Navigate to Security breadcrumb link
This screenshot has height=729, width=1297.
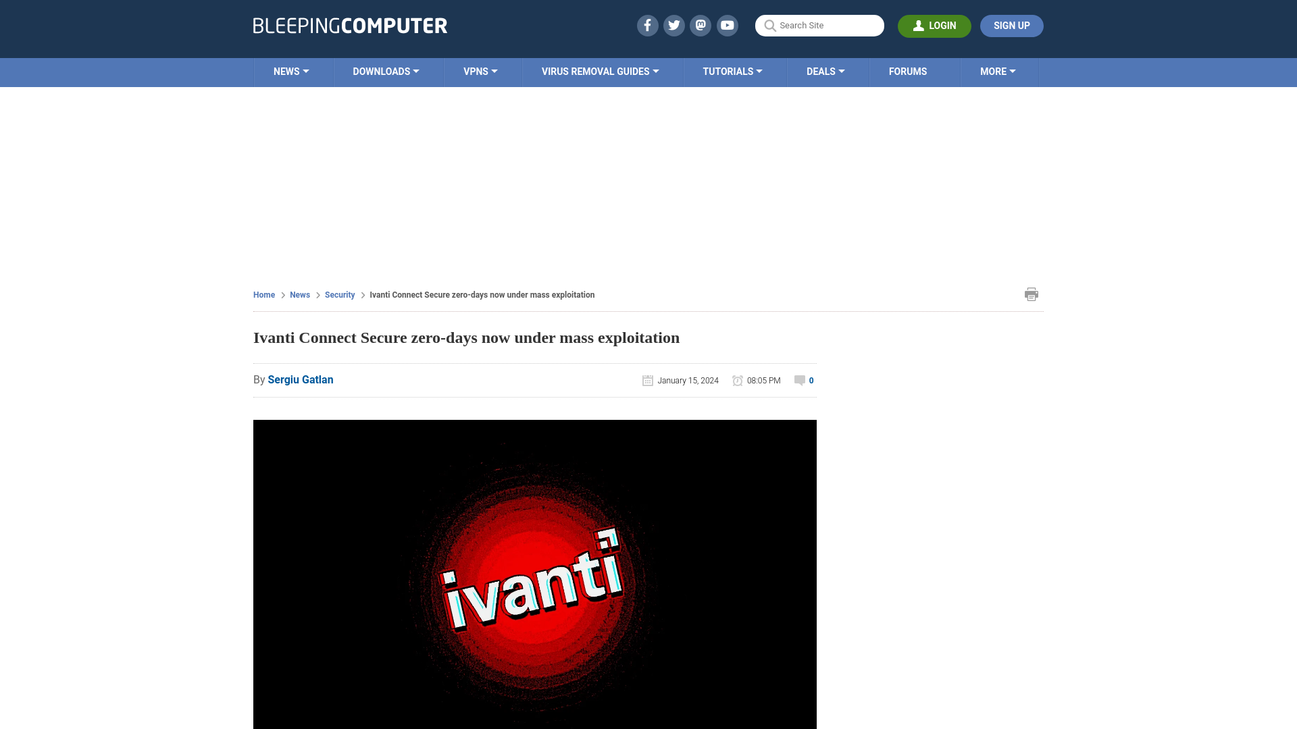point(339,294)
